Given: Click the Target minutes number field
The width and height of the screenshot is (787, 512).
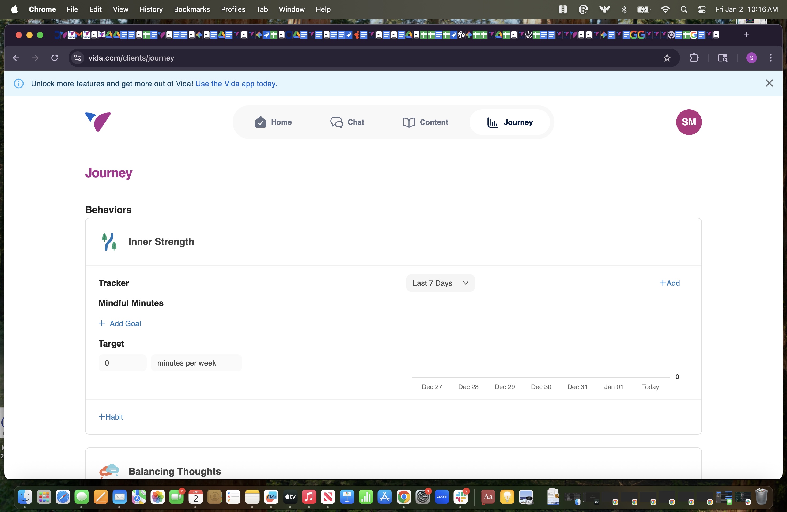Looking at the screenshot, I should pos(122,363).
